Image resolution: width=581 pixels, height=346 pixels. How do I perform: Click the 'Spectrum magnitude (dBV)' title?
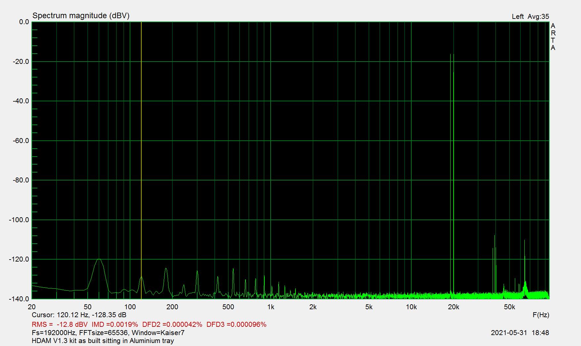tap(81, 16)
